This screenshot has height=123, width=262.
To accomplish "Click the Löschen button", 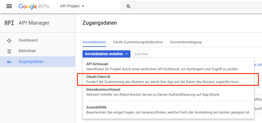I will pos(142,54).
